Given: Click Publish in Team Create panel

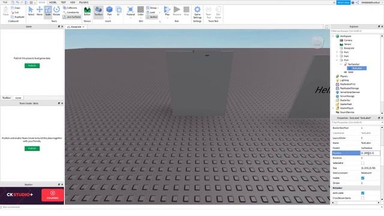Looking at the screenshot, I should pos(32,148).
